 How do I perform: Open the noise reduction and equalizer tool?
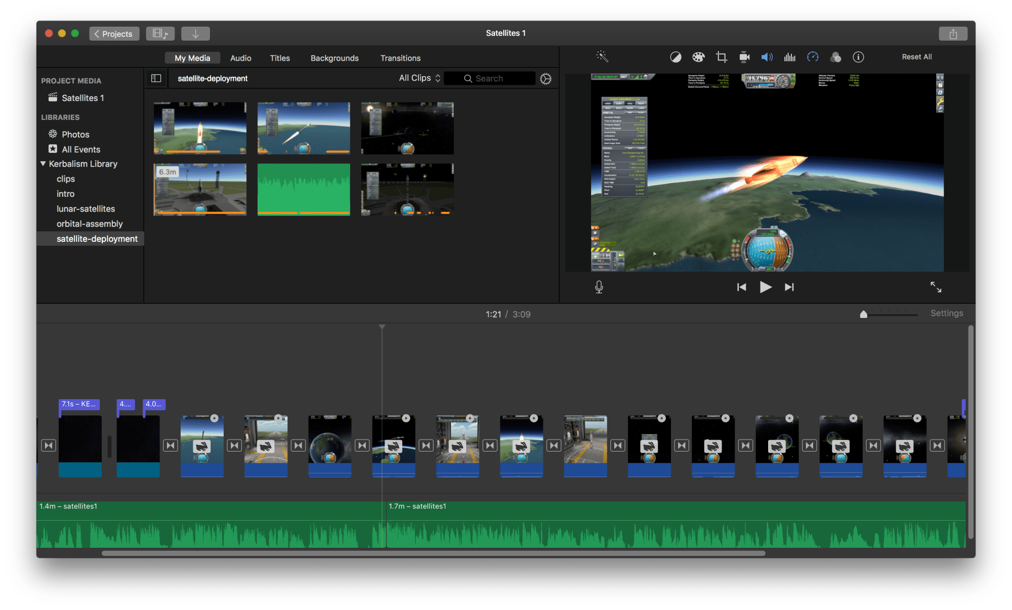pos(789,57)
